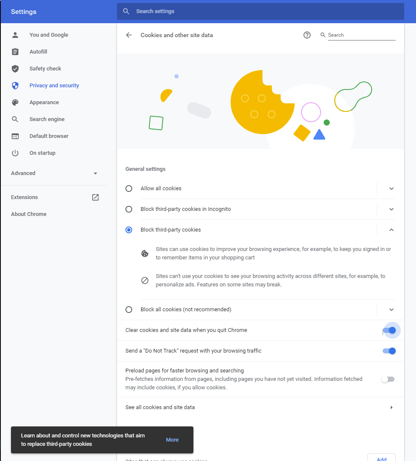
Task: Click the magnifier icon in cookies header search
Action: tap(323, 35)
